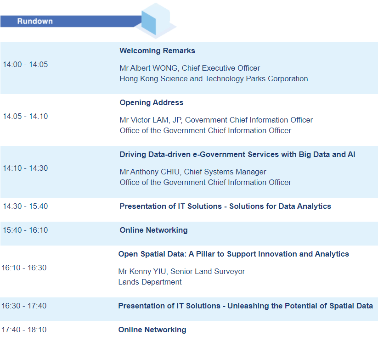Click the speaker Mr Victor LAM, JP
This screenshot has height=341, width=378.
coord(151,120)
